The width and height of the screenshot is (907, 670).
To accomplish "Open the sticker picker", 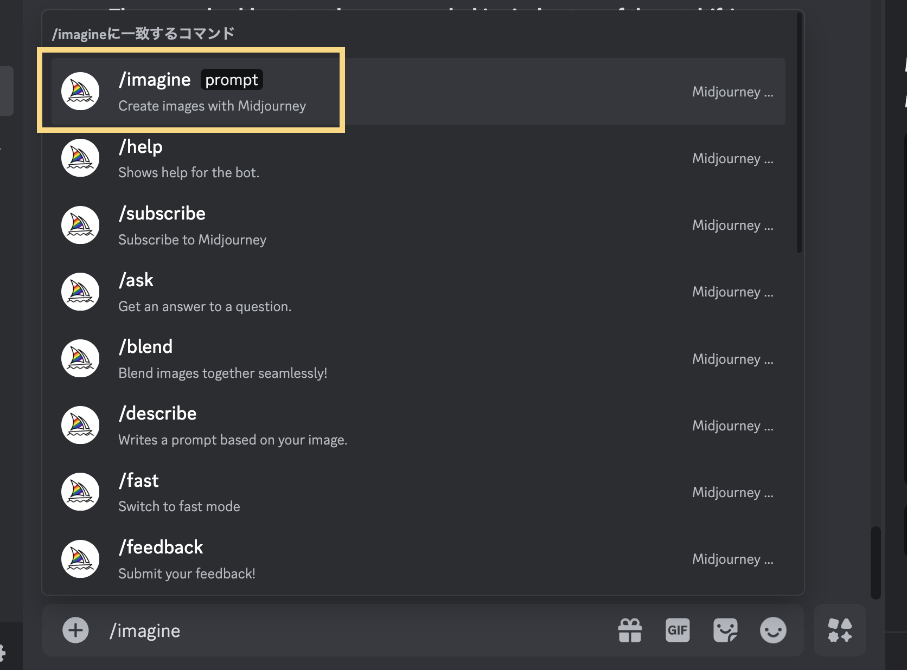I will [x=725, y=630].
